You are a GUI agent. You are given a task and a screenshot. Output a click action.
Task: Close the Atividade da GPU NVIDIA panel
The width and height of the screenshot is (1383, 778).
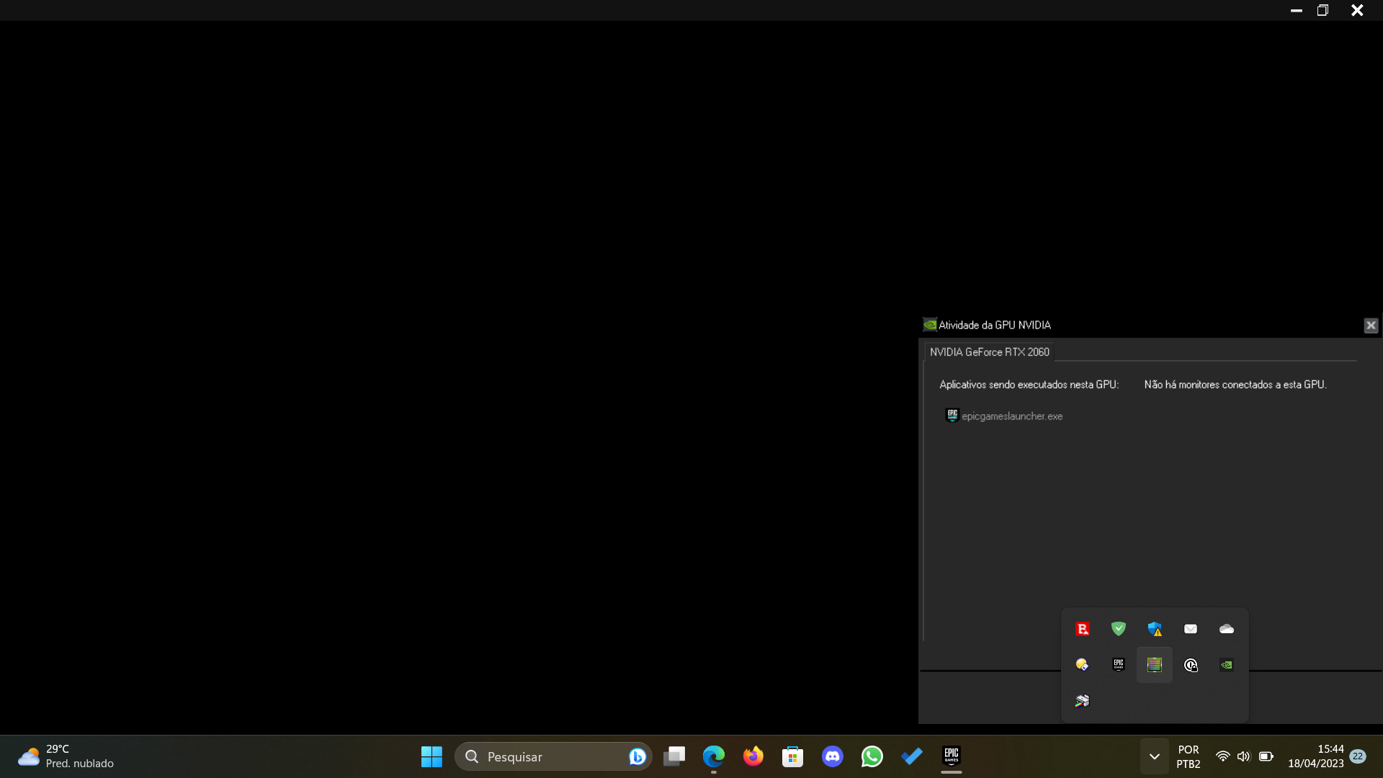click(x=1371, y=326)
